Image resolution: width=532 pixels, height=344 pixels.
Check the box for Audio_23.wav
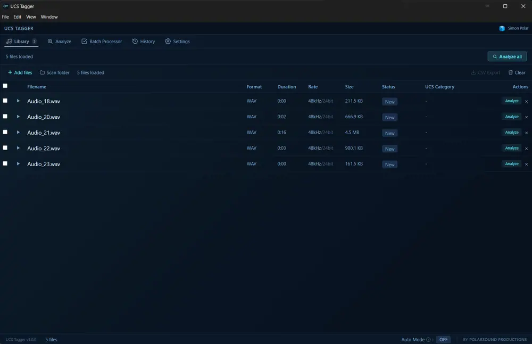[x=5, y=163]
